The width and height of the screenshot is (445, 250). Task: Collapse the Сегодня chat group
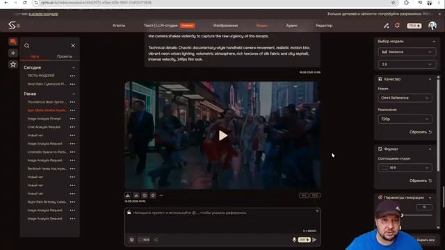coord(74,67)
